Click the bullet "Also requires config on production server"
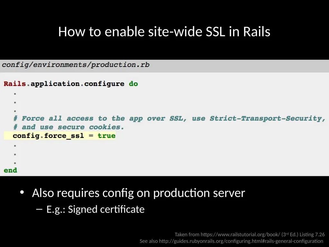Image resolution: width=329 pixels, height=247 pixels. click(x=138, y=193)
